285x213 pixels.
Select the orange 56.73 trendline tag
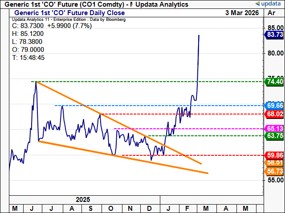(274, 171)
